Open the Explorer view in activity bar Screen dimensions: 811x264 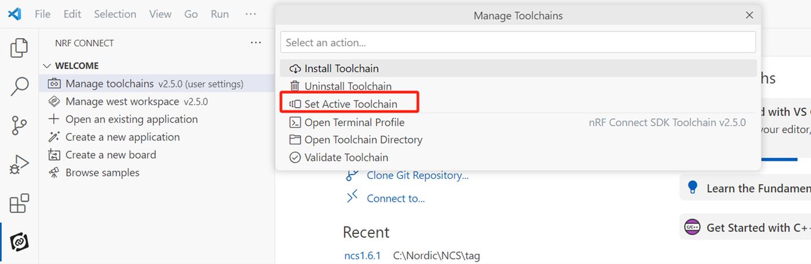[x=19, y=48]
